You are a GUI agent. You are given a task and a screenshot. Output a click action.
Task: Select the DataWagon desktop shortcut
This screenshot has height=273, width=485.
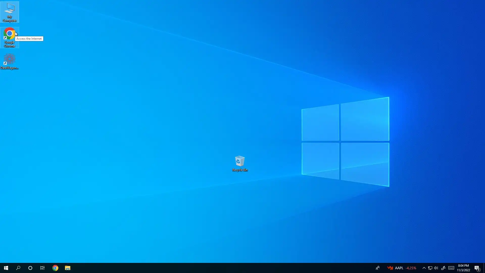click(10, 61)
